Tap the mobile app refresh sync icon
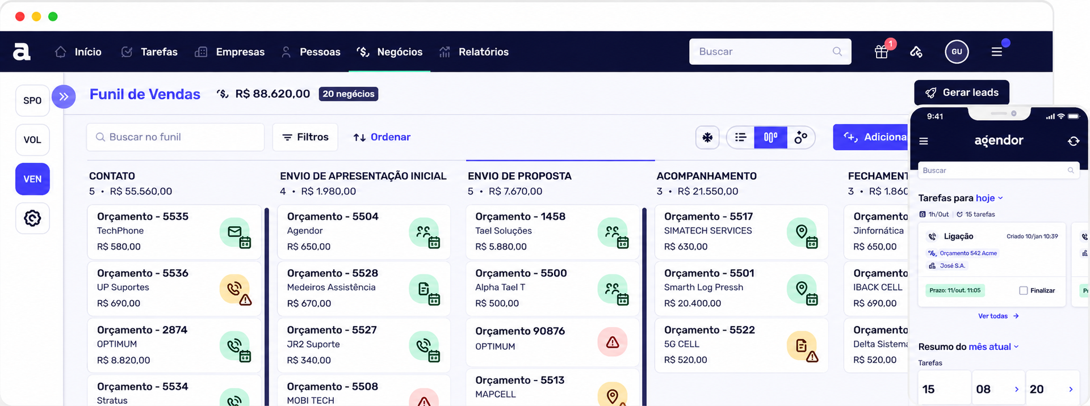Screen dimensions: 1090x406 click(x=1073, y=141)
